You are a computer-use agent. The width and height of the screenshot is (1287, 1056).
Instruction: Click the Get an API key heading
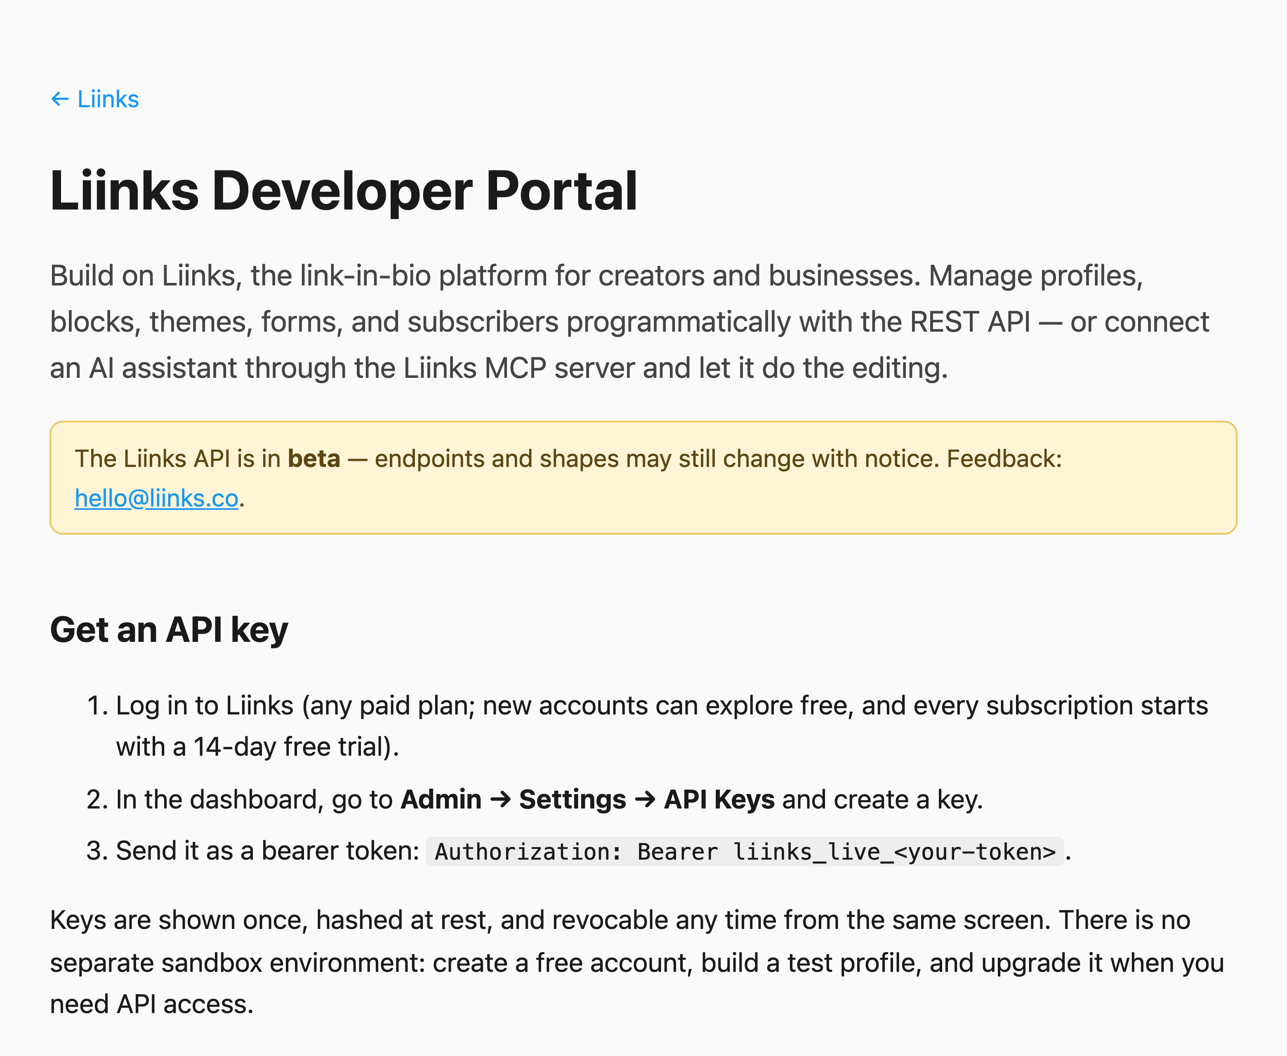(x=169, y=629)
